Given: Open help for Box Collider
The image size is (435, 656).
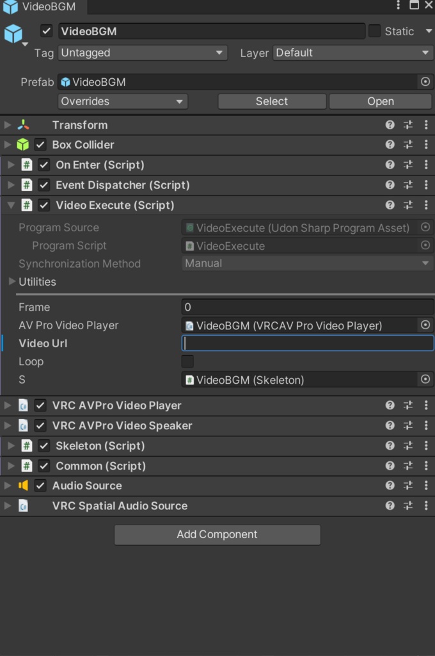Looking at the screenshot, I should tap(390, 144).
